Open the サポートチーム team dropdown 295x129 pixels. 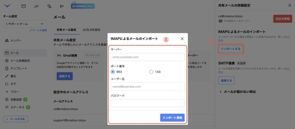(x=25, y=24)
